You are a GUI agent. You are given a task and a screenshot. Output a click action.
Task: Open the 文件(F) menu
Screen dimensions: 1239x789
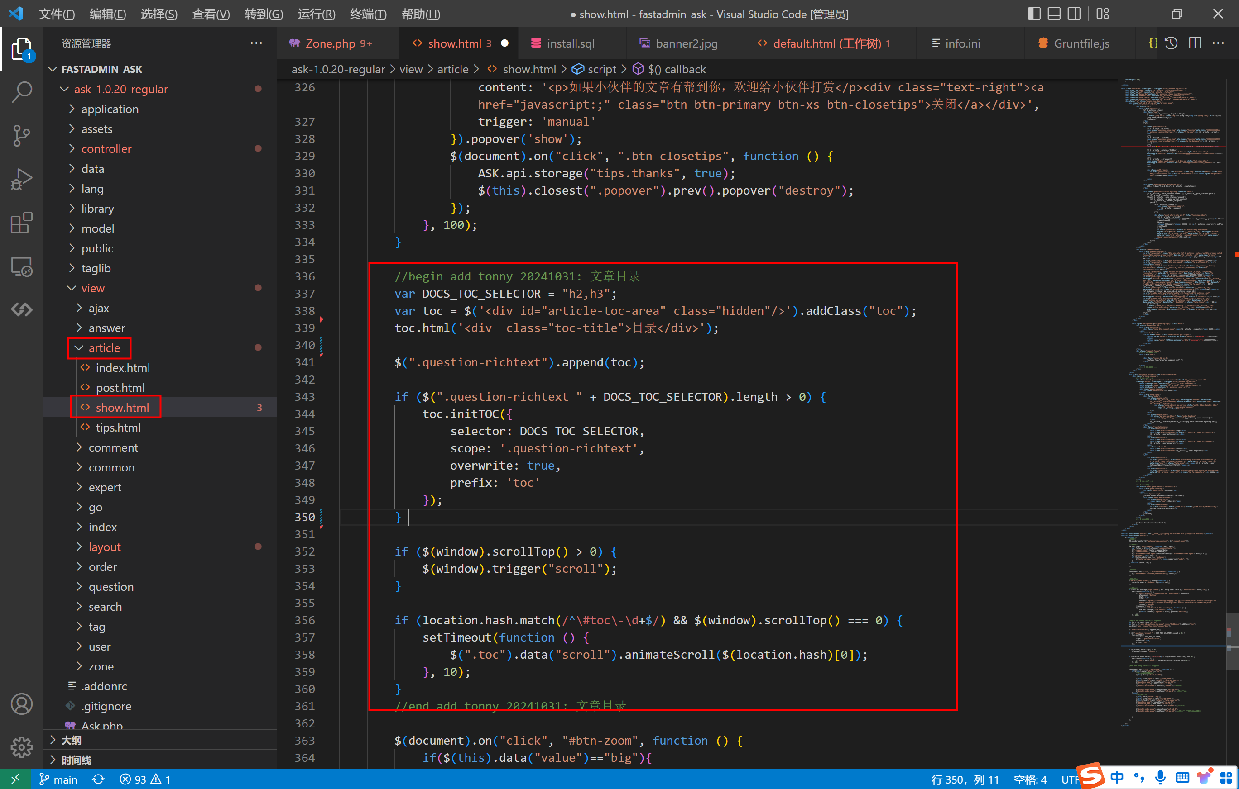57,14
